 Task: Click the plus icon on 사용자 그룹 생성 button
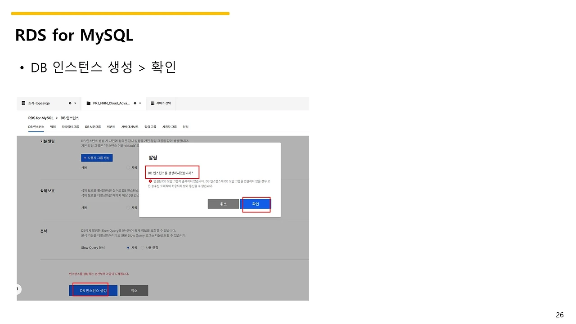pyautogui.click(x=85, y=157)
